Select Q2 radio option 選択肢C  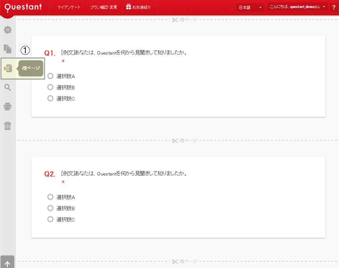50,219
